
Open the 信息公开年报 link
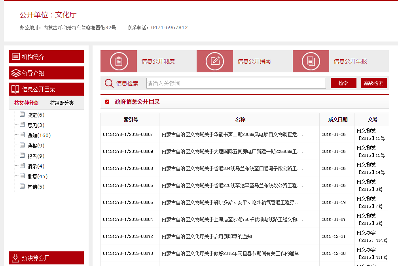pyautogui.click(x=350, y=61)
